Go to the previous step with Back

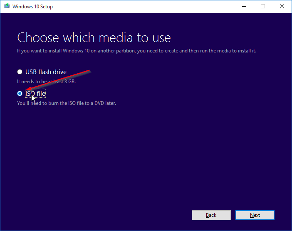pos(211,215)
